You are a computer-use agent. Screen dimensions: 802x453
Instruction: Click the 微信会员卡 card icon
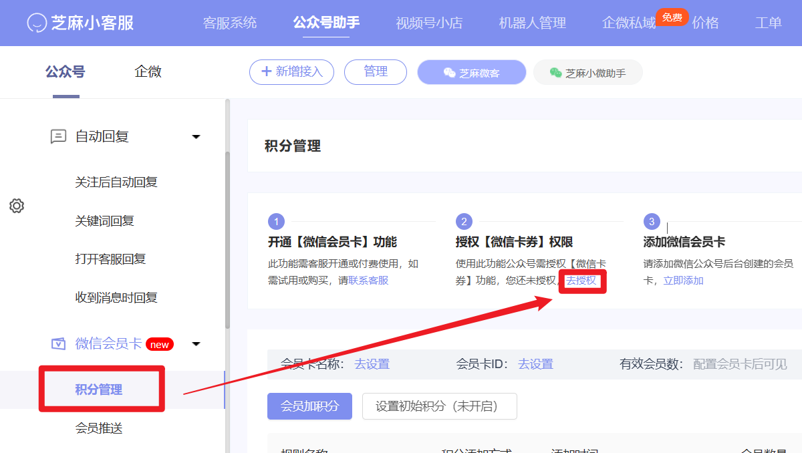tap(58, 344)
